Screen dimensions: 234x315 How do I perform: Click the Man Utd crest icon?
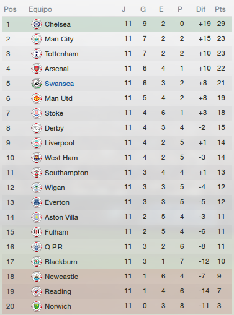[37, 98]
